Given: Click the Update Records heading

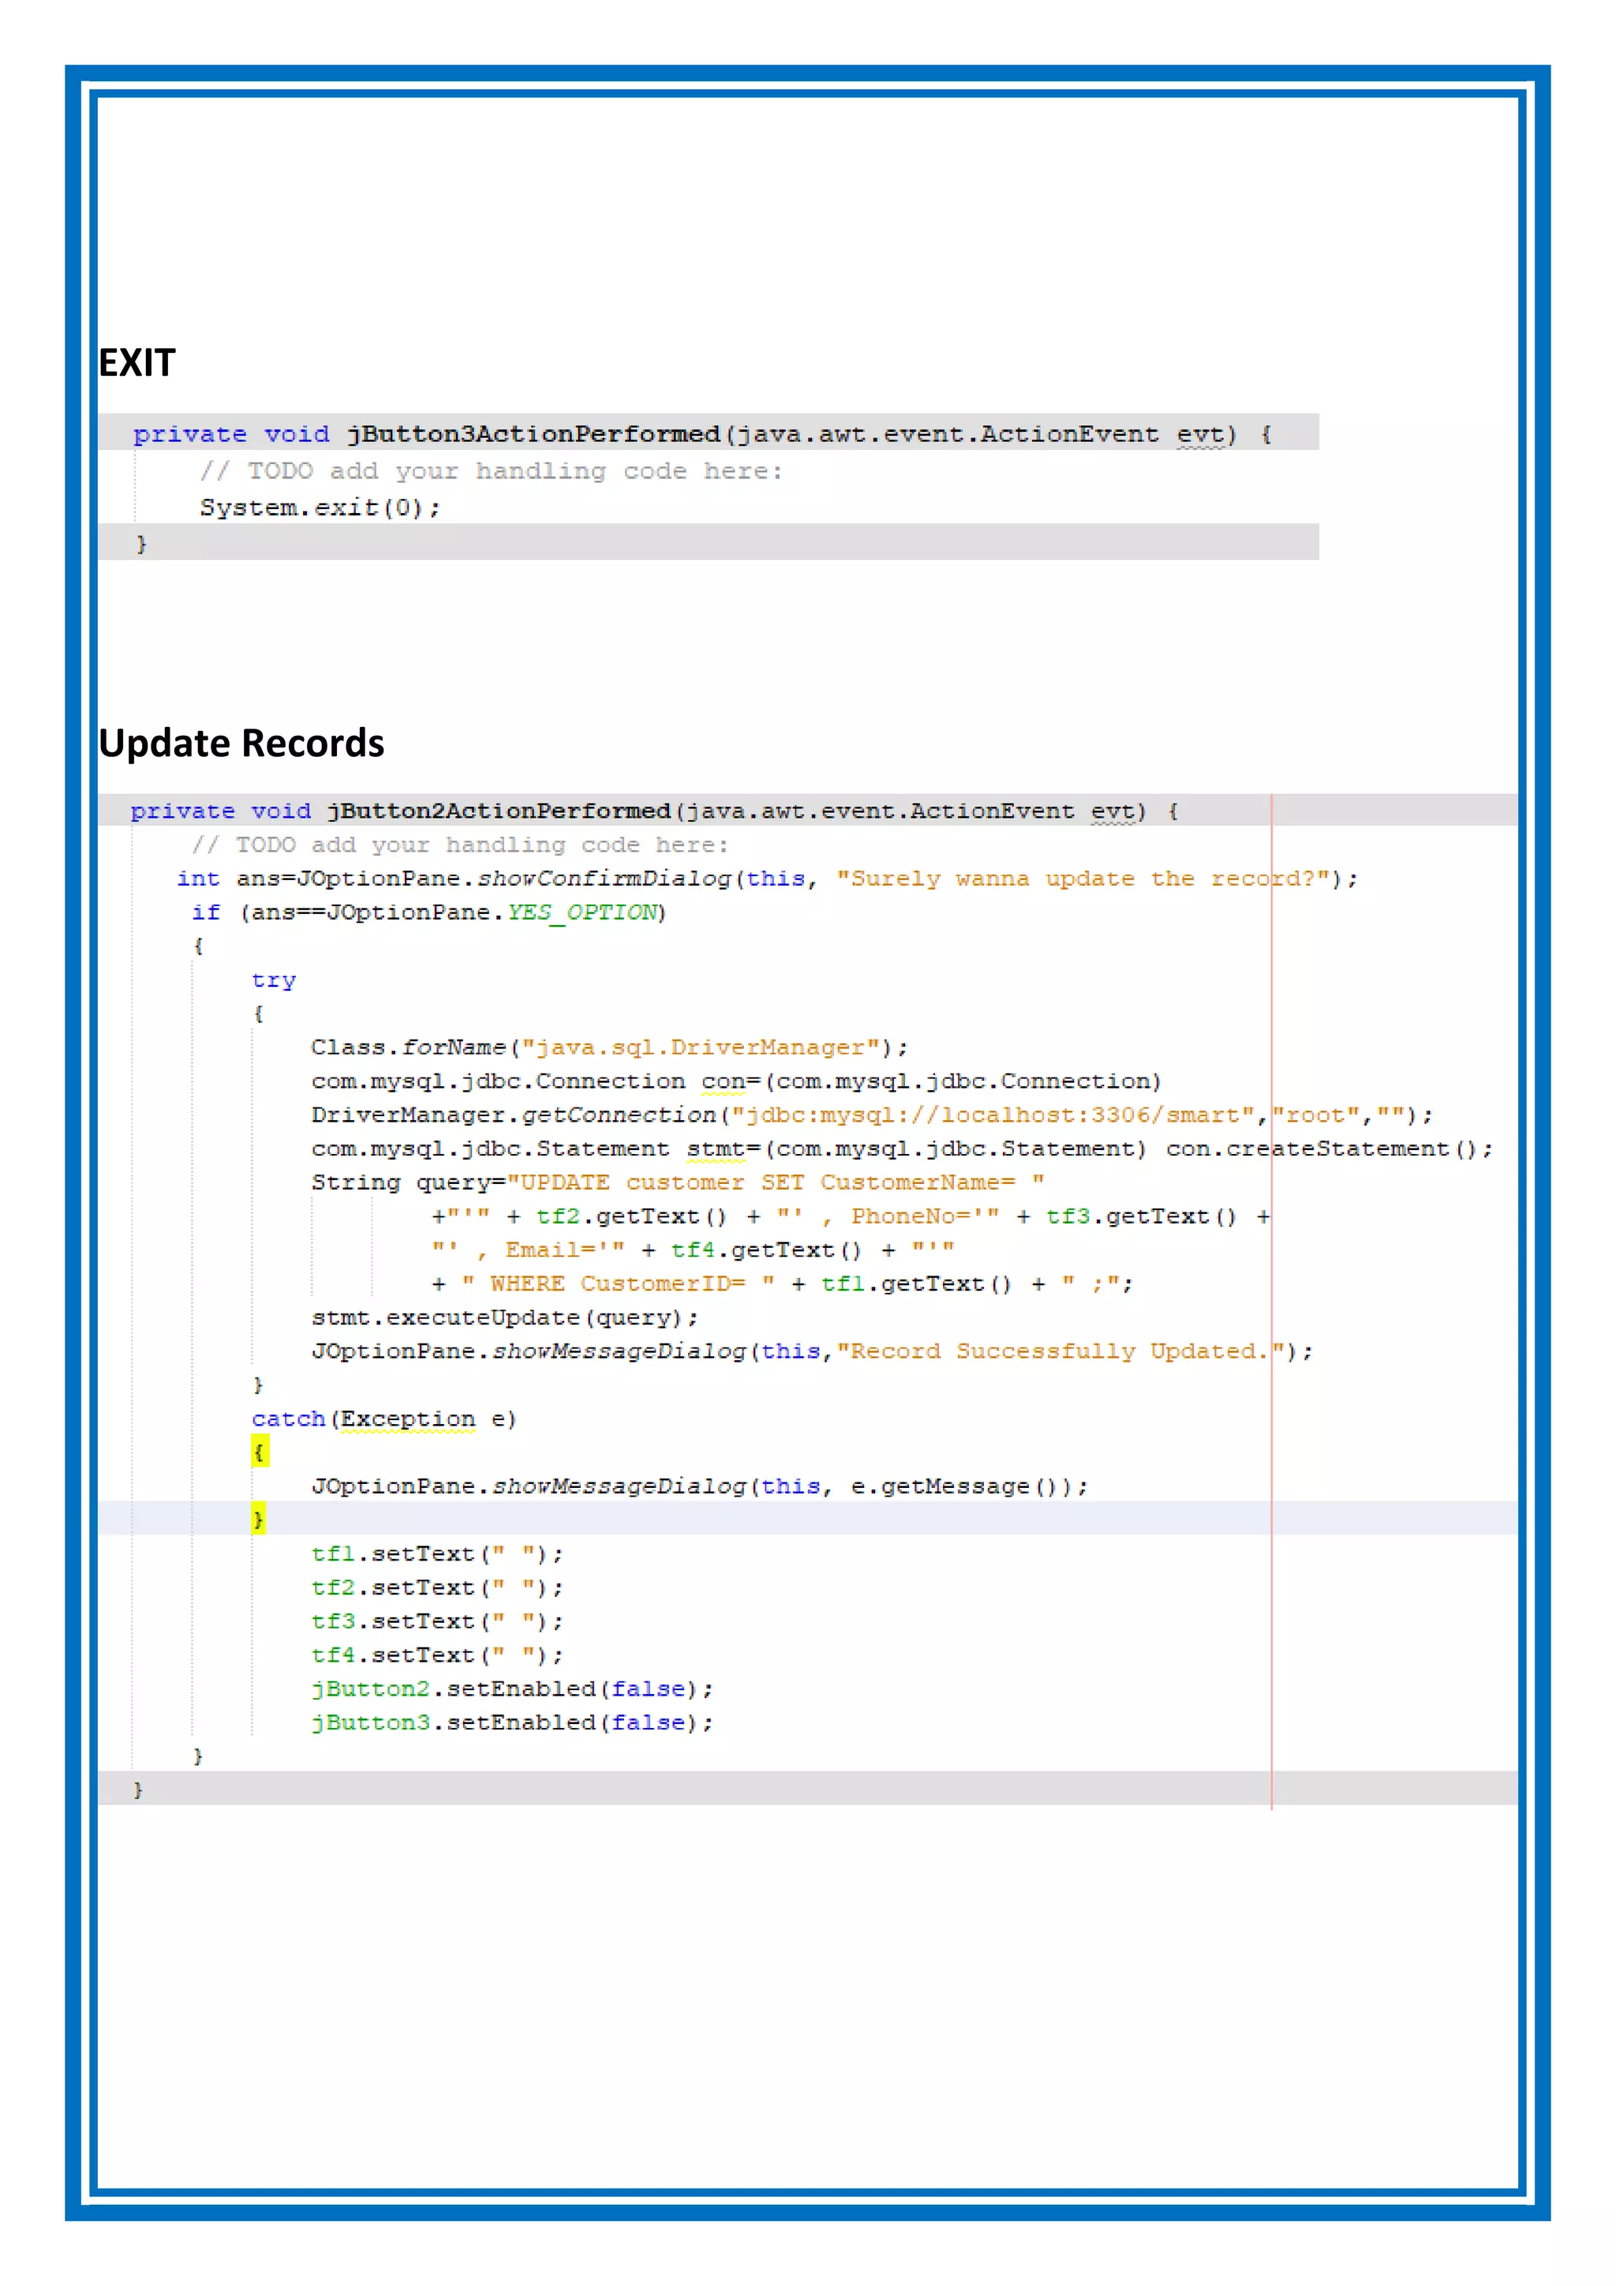Looking at the screenshot, I should pos(241,743).
